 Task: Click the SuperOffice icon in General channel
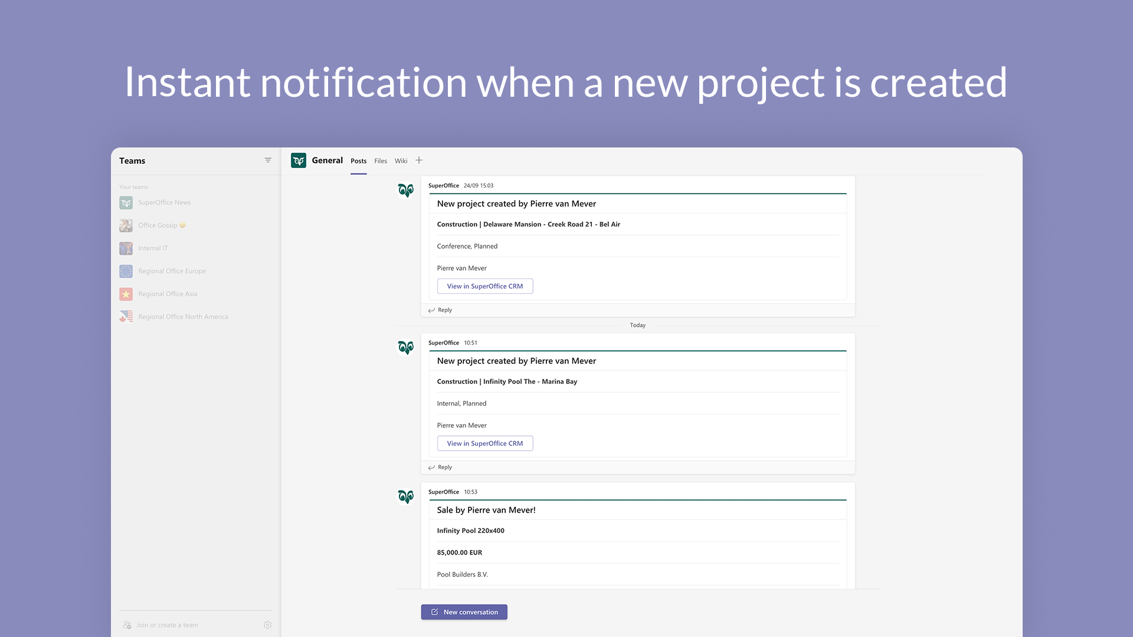point(298,160)
